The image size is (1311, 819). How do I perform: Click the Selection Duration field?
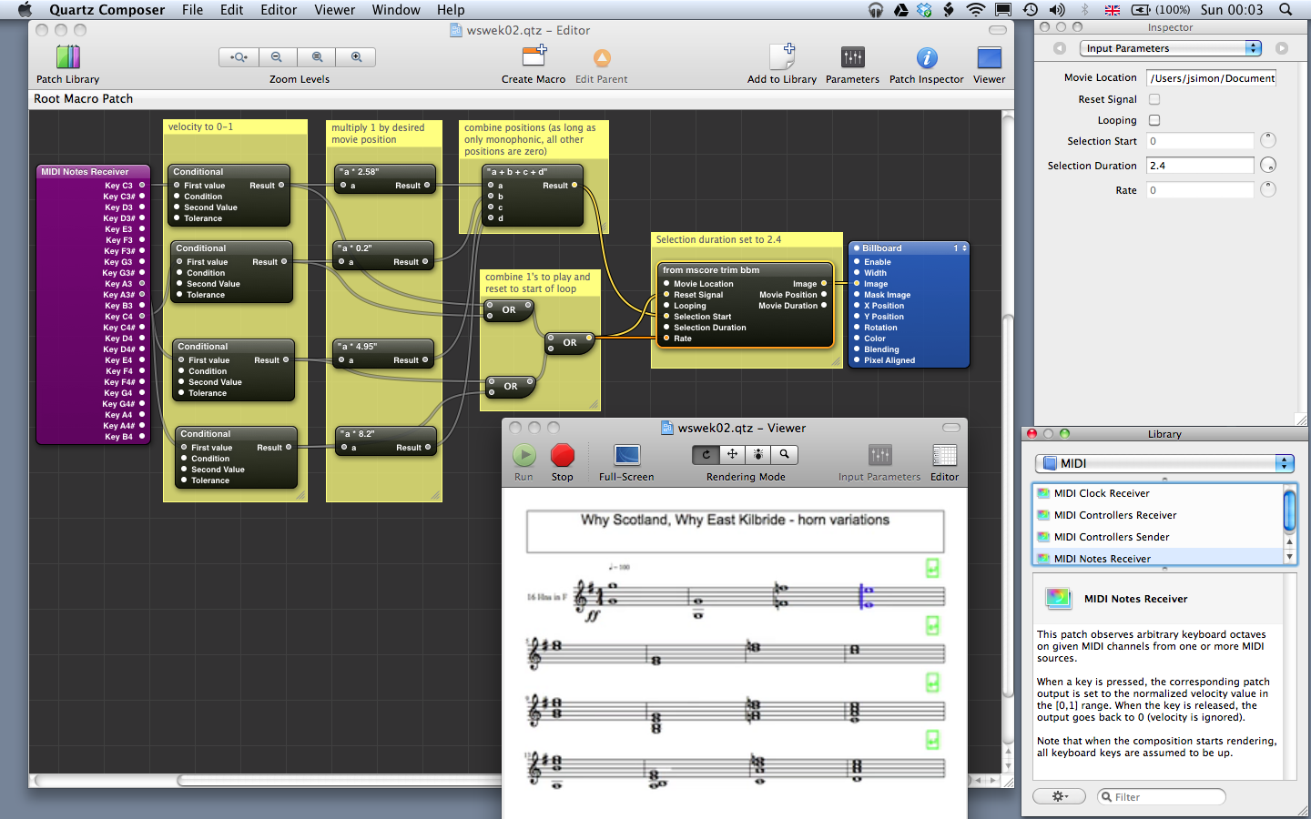pyautogui.click(x=1200, y=166)
